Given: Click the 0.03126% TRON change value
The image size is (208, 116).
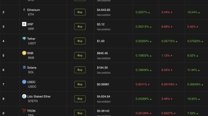Looking at the screenshot, I should (x=142, y=113).
